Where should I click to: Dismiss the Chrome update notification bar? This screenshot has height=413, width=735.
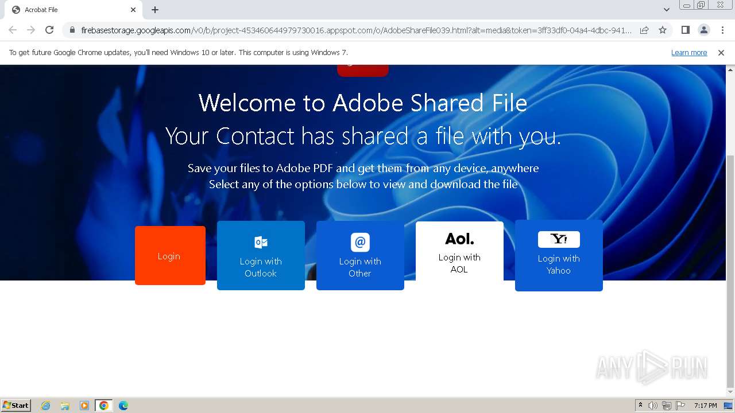click(721, 53)
